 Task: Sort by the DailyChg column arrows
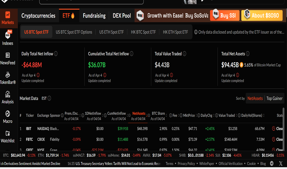click(x=214, y=115)
